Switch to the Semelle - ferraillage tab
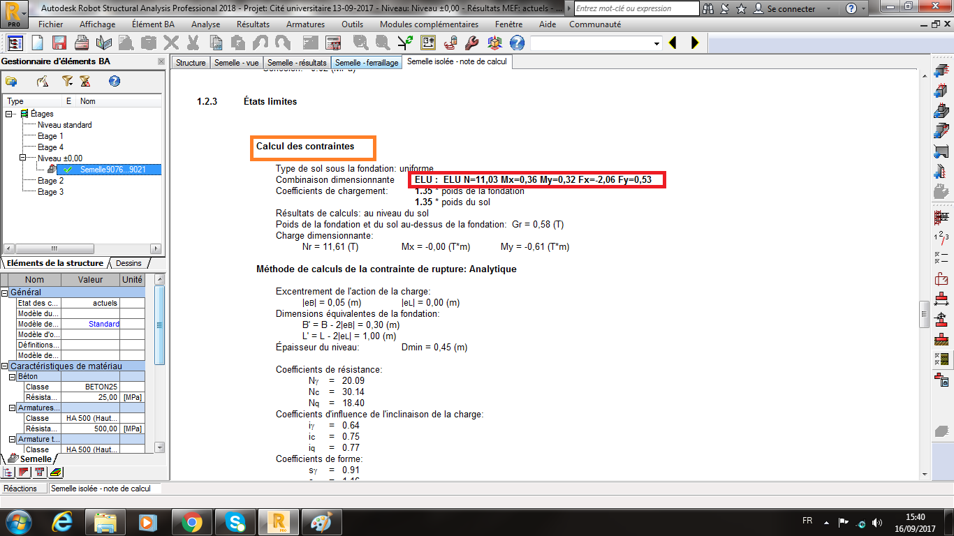 (x=367, y=63)
